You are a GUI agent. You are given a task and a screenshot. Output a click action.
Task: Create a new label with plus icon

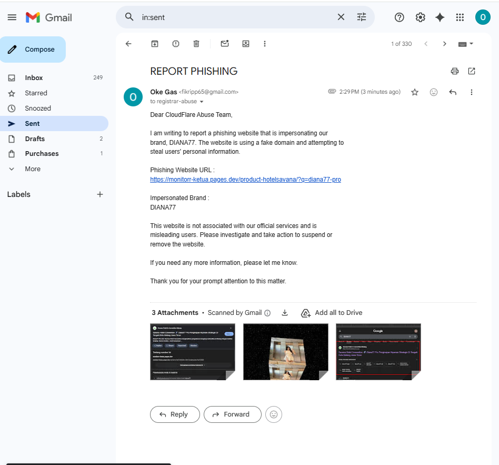[x=100, y=194]
